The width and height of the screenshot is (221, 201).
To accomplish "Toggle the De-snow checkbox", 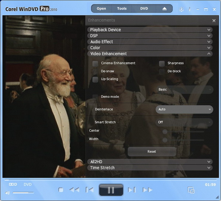I will pos(95,72).
